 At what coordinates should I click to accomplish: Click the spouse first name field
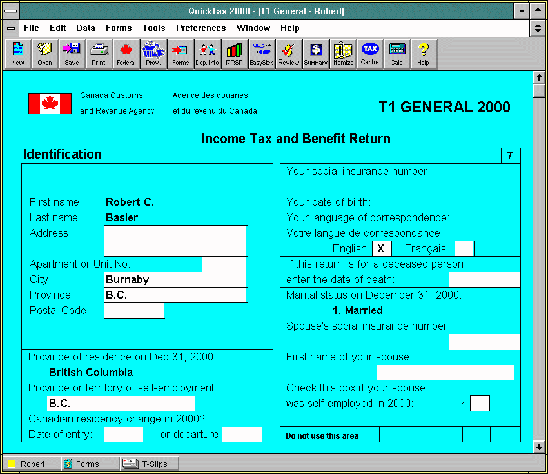[x=445, y=373]
